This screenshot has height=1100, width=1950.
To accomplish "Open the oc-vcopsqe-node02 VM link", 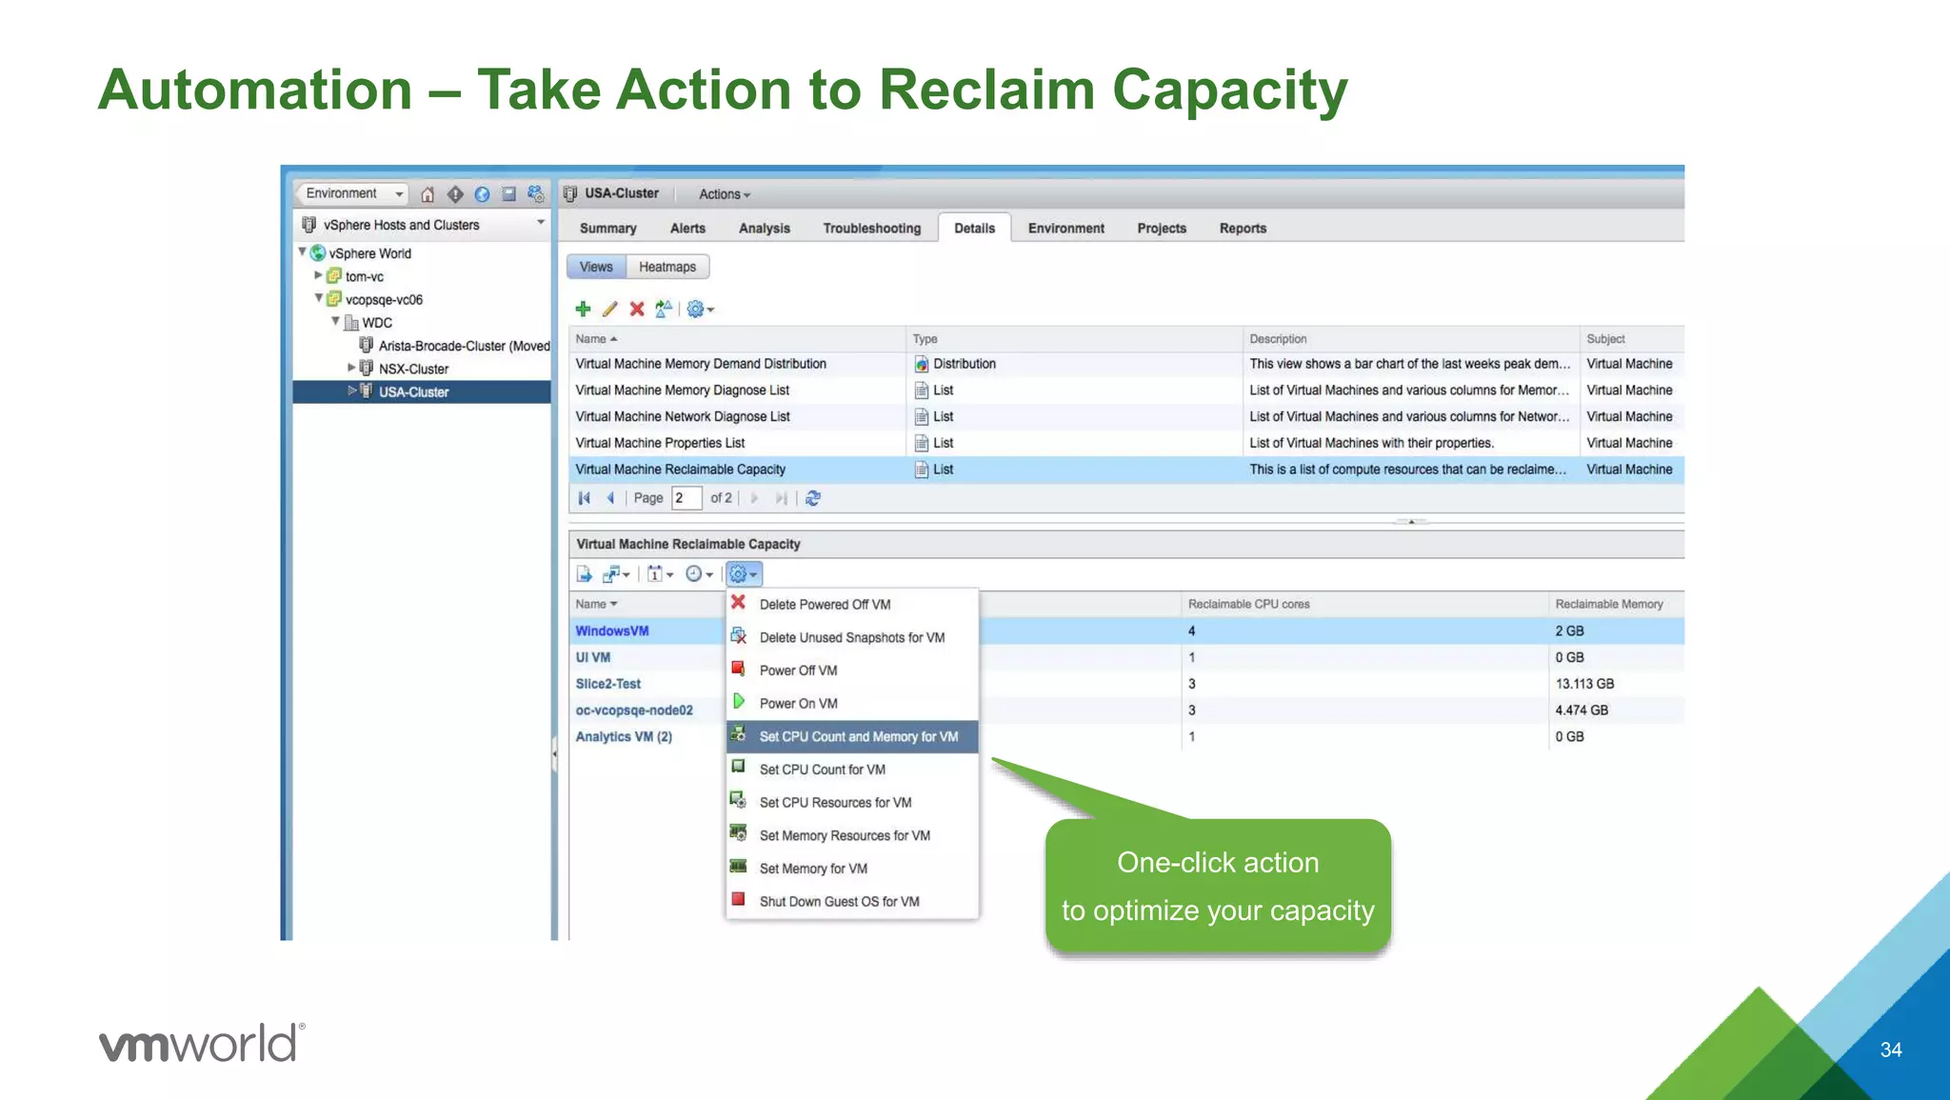I will coord(634,710).
